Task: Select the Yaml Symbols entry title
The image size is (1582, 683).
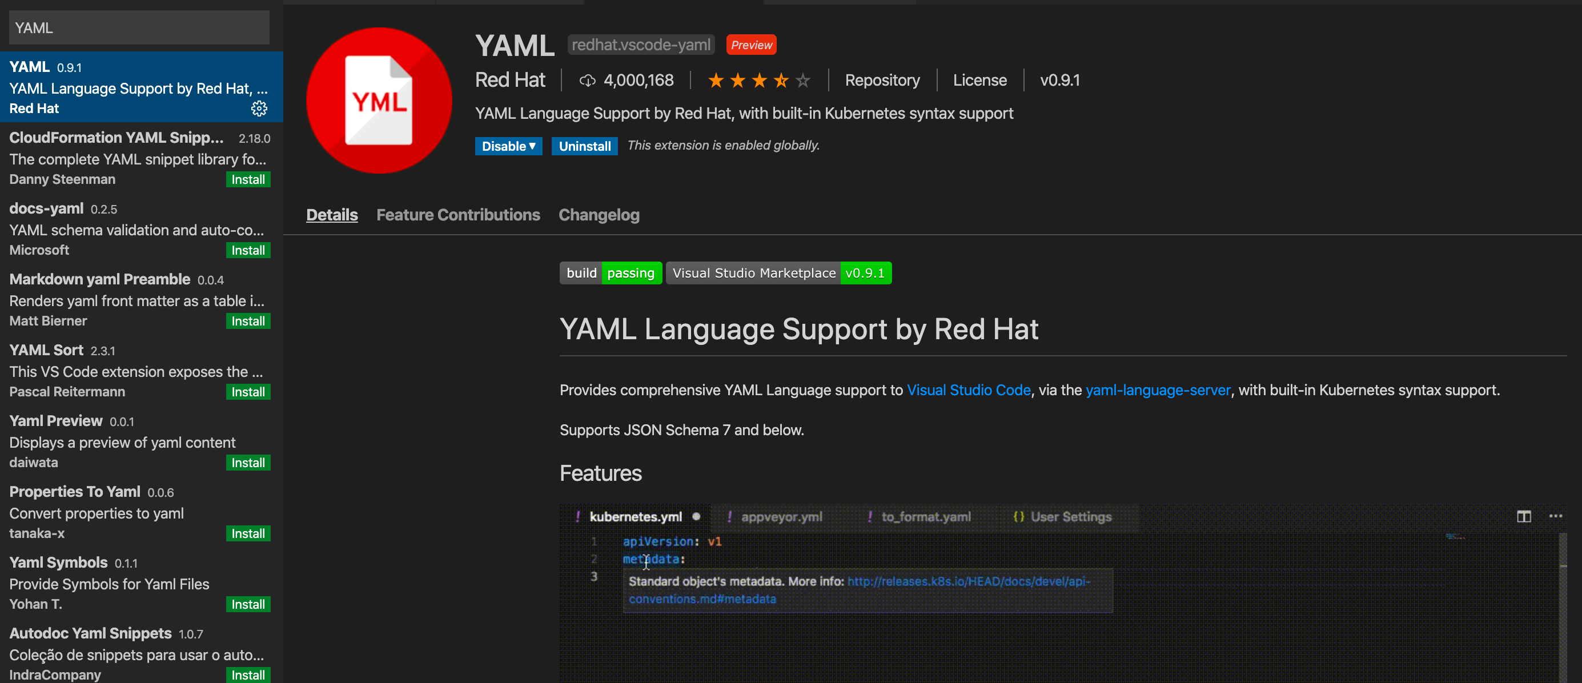Action: click(58, 563)
